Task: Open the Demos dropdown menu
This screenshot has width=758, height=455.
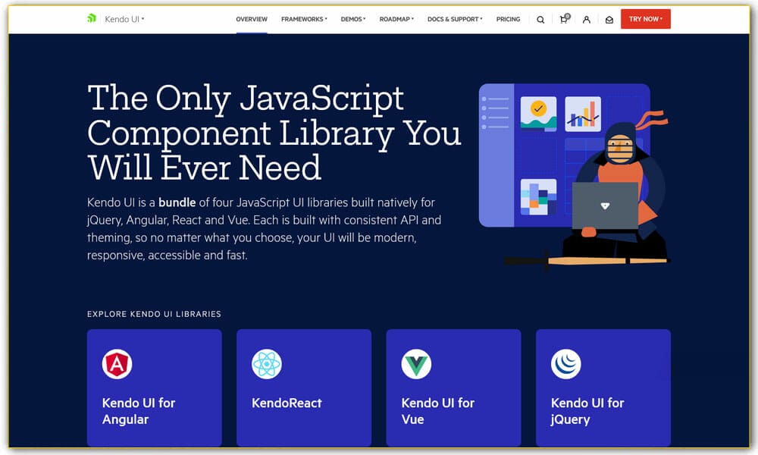Action: 352,19
